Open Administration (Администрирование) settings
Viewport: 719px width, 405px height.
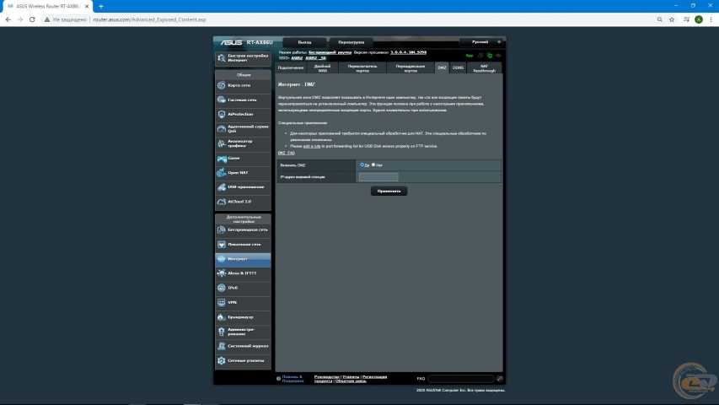point(243,332)
